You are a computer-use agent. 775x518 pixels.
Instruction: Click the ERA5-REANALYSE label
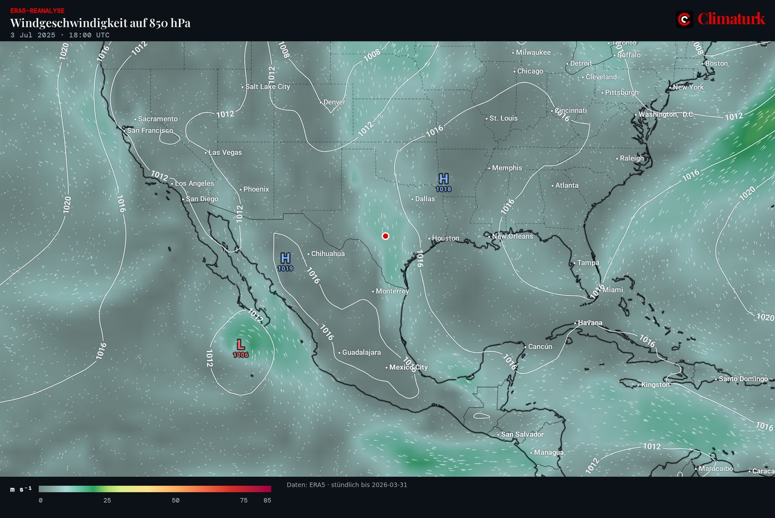click(x=37, y=11)
